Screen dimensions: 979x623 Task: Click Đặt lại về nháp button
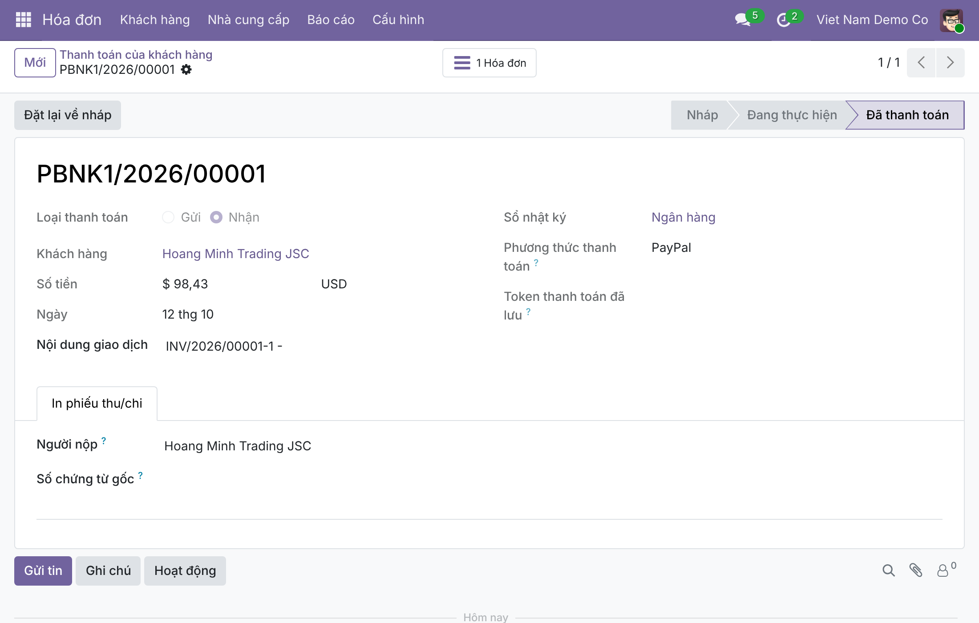pos(68,115)
